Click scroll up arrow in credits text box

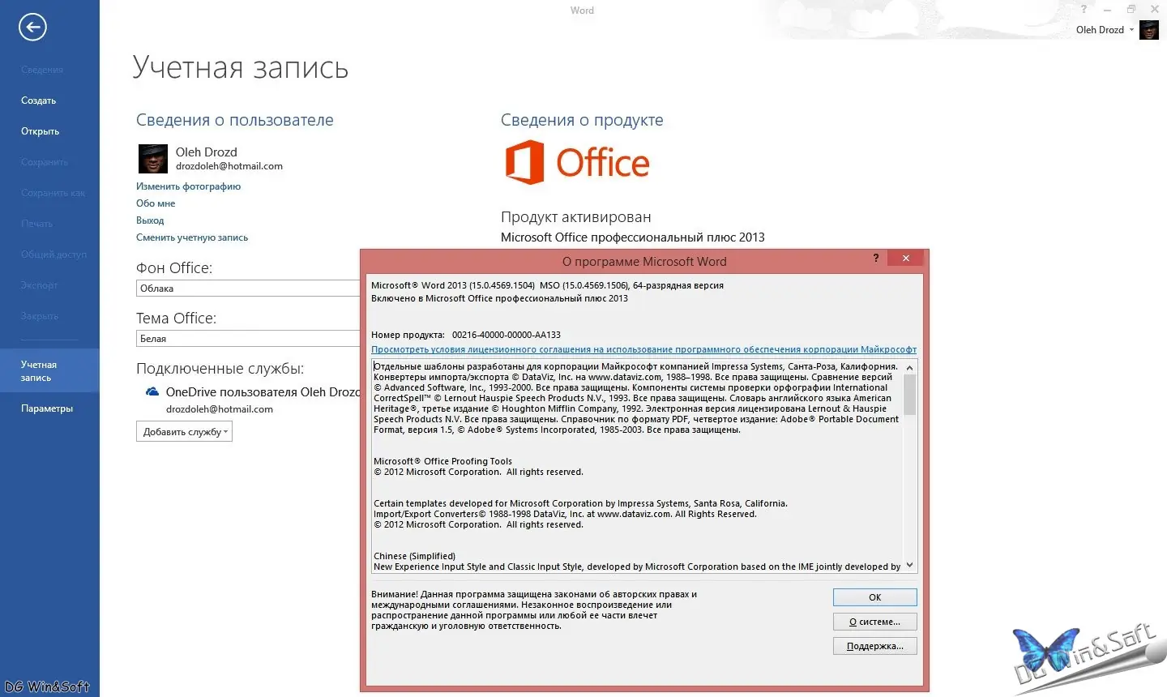click(909, 368)
